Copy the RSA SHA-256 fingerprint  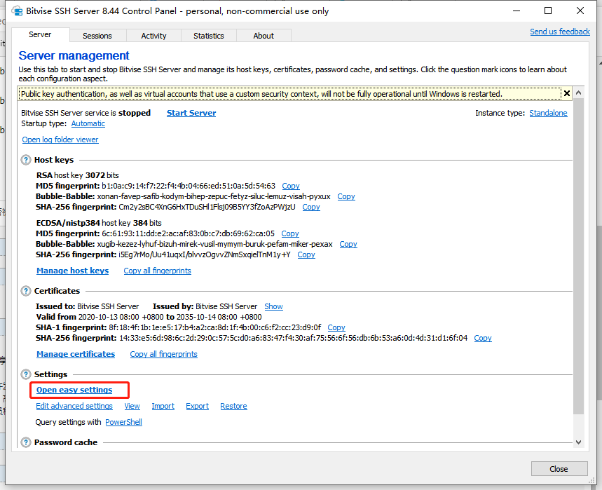point(311,207)
